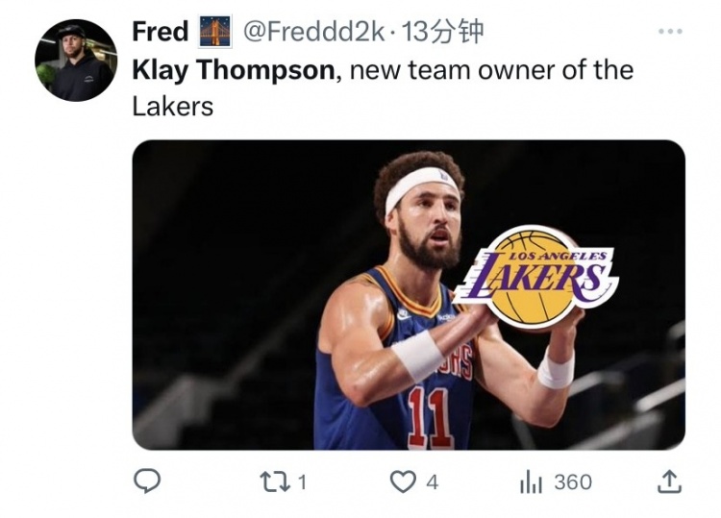Viewport: 721px width, 518px height.
Task: Click the 13分钟 timestamp
Action: [x=442, y=32]
